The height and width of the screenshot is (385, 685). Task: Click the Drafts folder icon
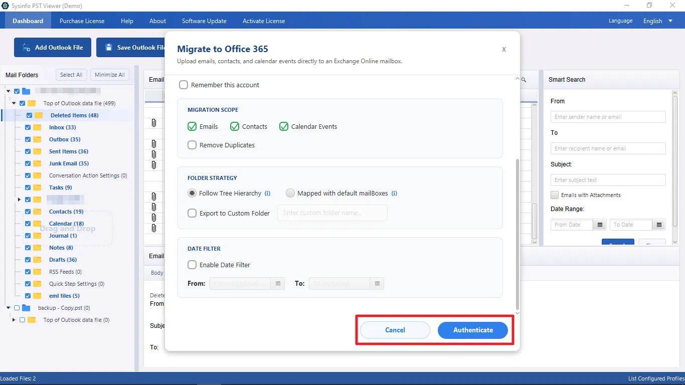(x=37, y=260)
